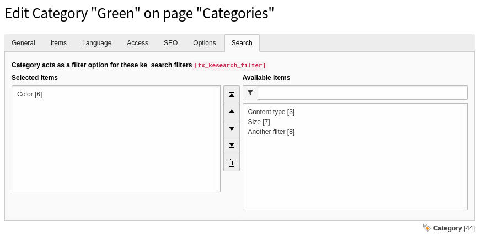Click the Category tag icon
Image resolution: width=482 pixels, height=236 pixels.
[426, 228]
